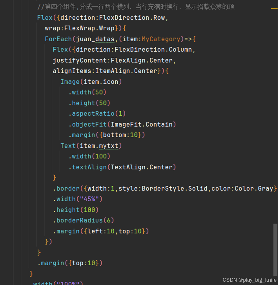Place cursor on 'juan_datas' identifier
Image resolution: width=278 pixels, height=285 pixels.
95,39
